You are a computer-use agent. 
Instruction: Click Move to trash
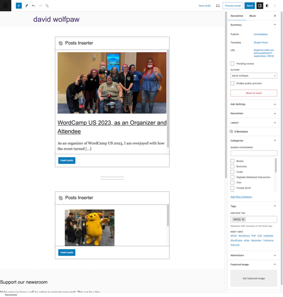tap(254, 93)
